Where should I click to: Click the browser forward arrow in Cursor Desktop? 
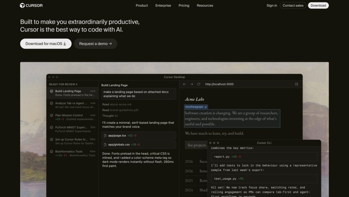coord(192,84)
